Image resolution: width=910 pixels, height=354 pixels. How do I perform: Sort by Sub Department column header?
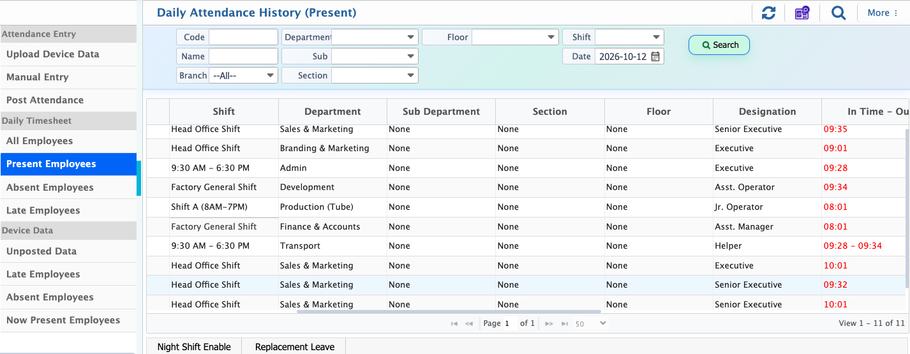pyautogui.click(x=441, y=112)
